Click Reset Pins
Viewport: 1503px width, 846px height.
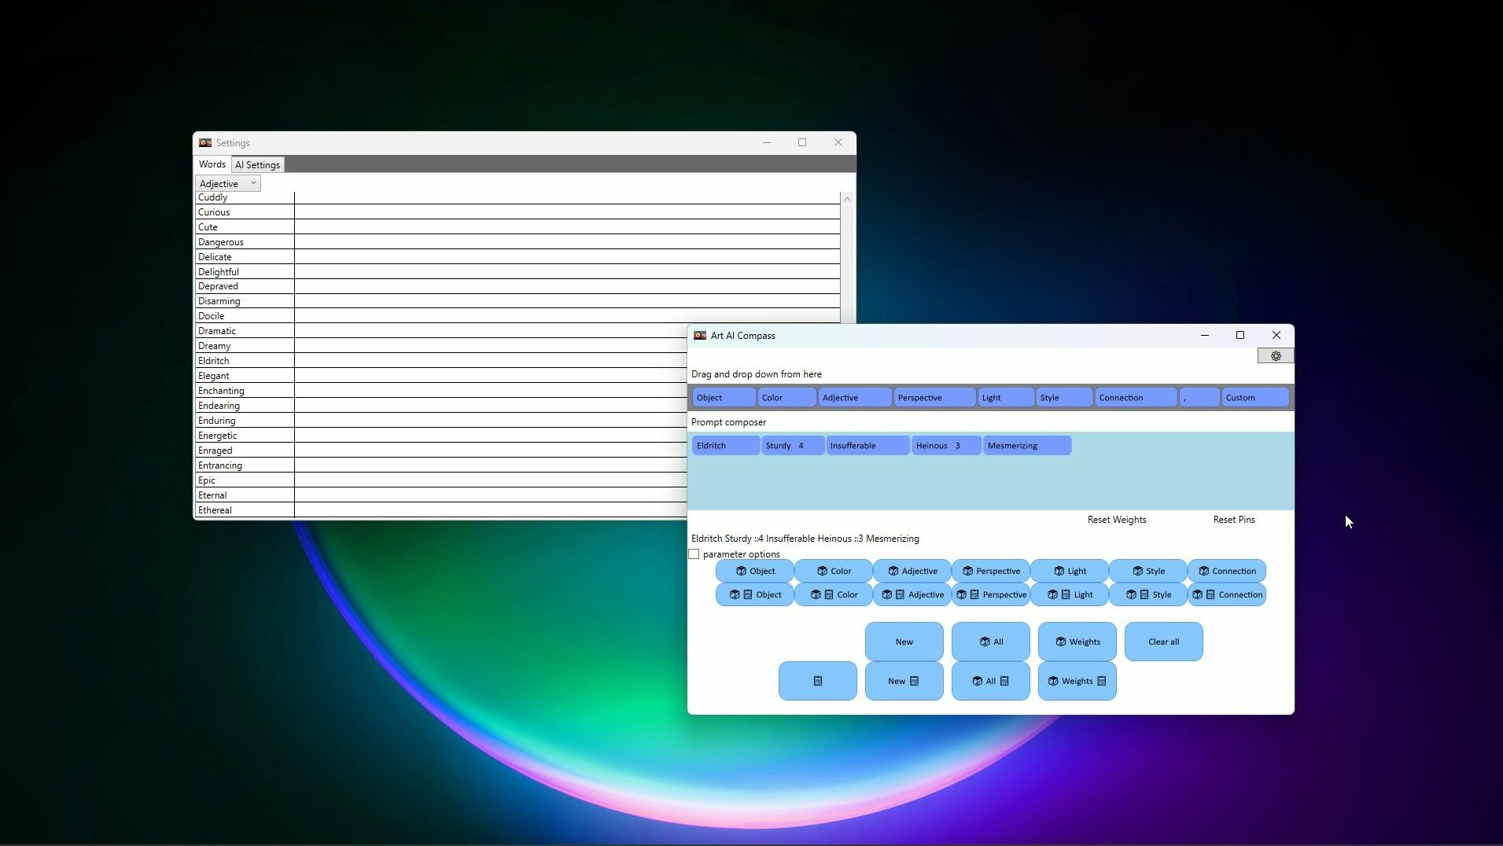[1233, 520]
